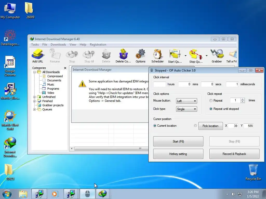
Task: Select Repeat until stopped radio button
Action: [211, 109]
